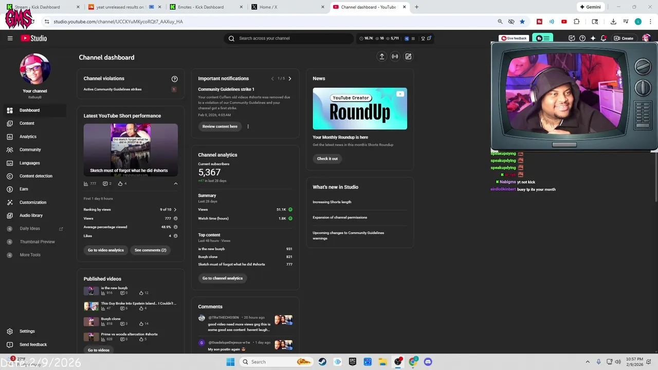The width and height of the screenshot is (658, 370).
Task: Open Studio help question mark in header
Action: [x=582, y=38]
